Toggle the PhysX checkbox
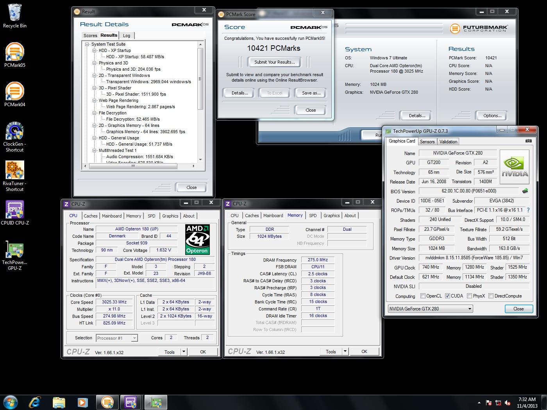 [x=469, y=296]
